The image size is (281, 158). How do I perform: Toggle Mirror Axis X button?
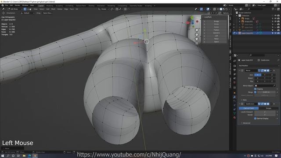[x=258, y=75]
